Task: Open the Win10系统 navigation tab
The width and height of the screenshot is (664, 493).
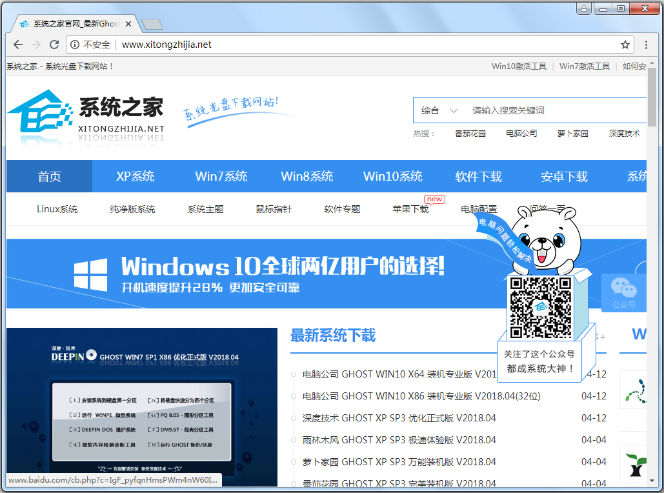Action: tap(392, 176)
